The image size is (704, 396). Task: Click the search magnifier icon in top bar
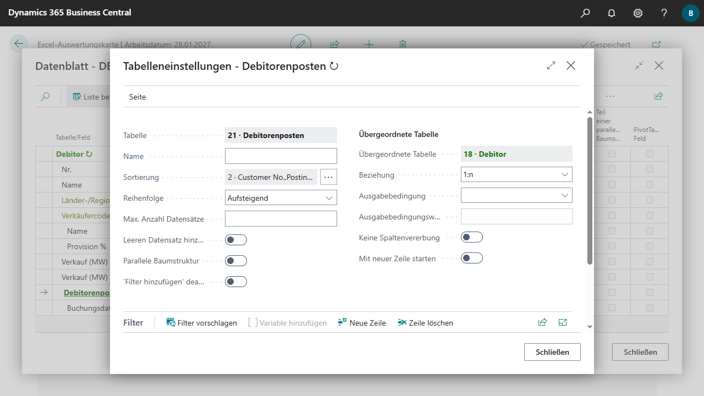585,13
